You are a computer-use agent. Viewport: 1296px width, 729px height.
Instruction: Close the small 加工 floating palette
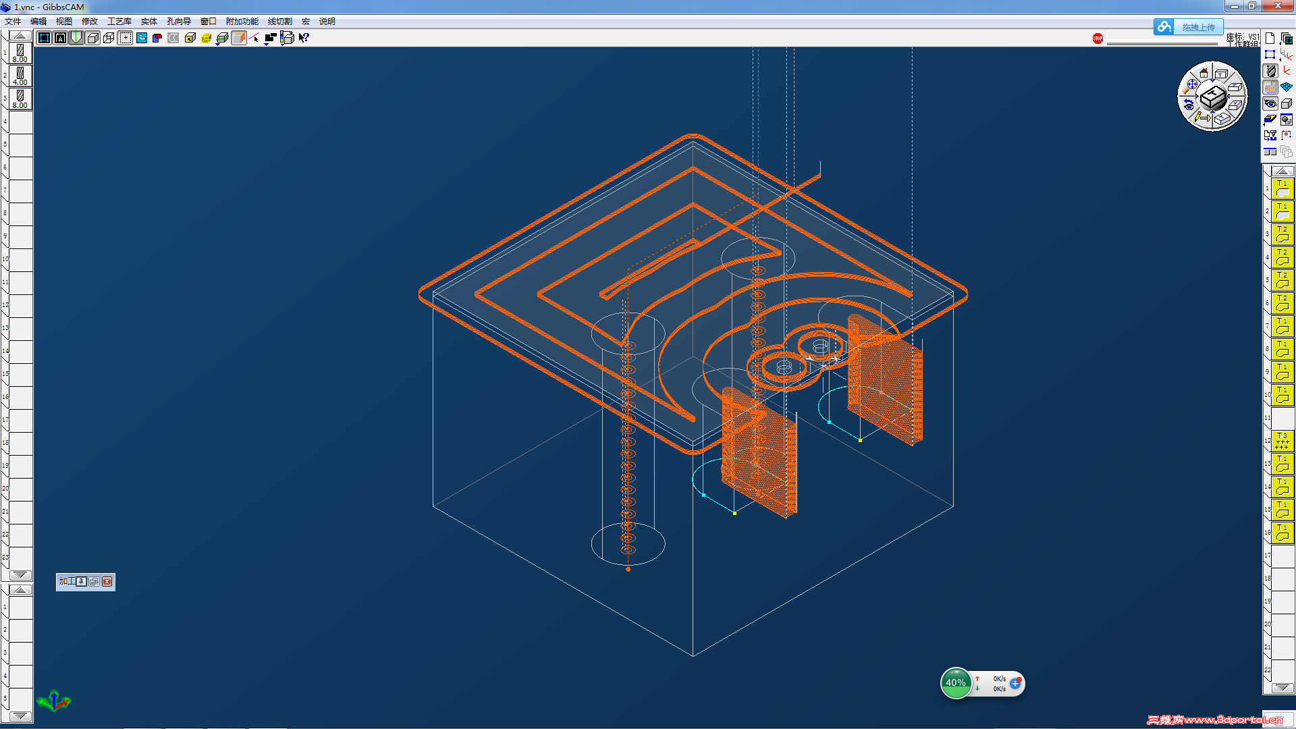point(107,581)
